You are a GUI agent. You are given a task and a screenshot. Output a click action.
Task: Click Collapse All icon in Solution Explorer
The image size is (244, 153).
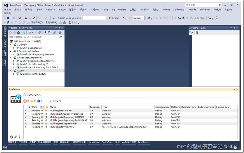[40, 32]
